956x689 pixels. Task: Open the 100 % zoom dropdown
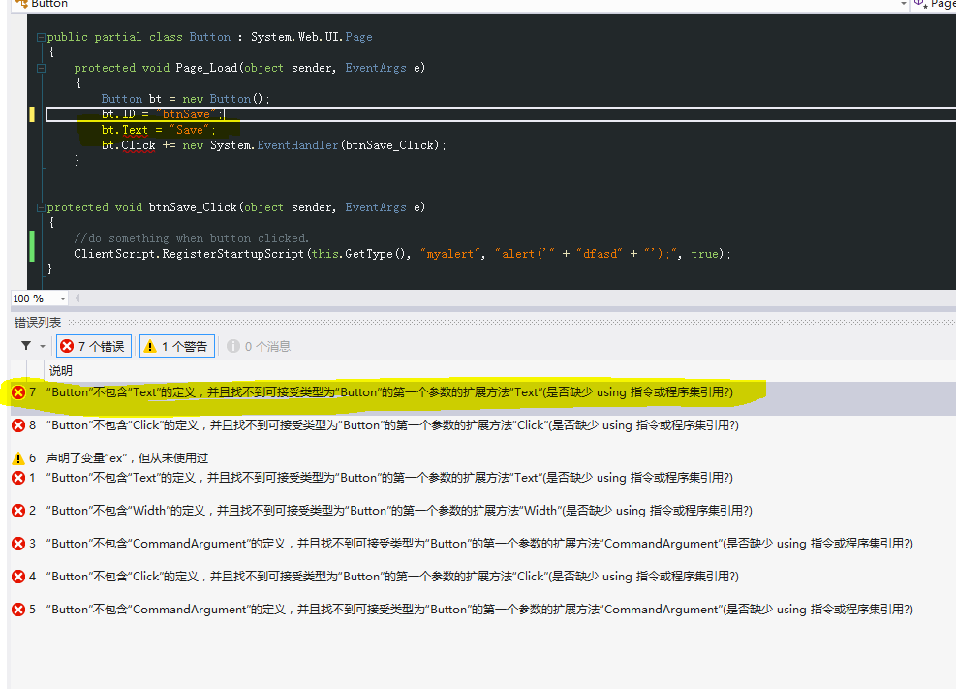(62, 298)
